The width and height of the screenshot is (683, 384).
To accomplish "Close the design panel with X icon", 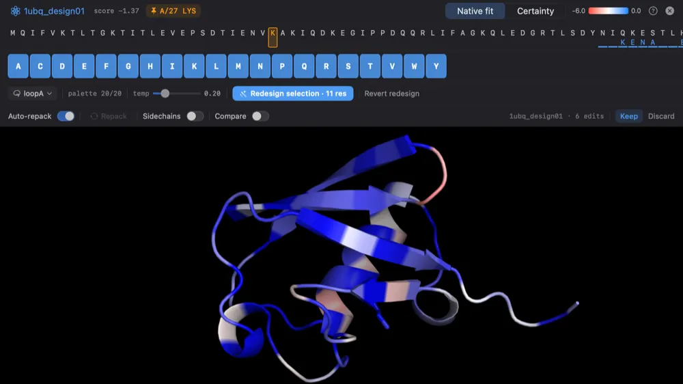I will 670,11.
